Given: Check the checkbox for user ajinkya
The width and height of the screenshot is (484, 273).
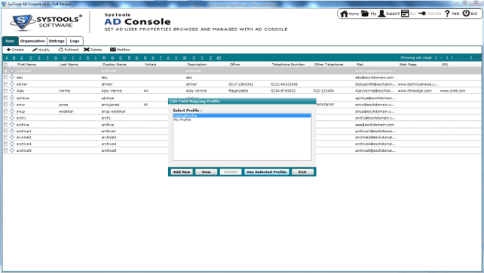Looking at the screenshot, I should tap(5, 98).
